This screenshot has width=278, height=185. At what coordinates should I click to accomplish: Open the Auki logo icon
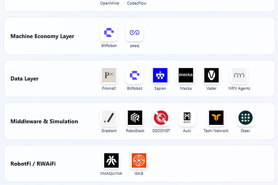[x=187, y=118]
